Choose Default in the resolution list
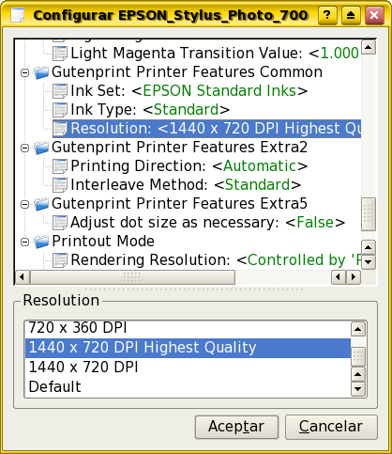The height and width of the screenshot is (454, 392). (x=188, y=386)
